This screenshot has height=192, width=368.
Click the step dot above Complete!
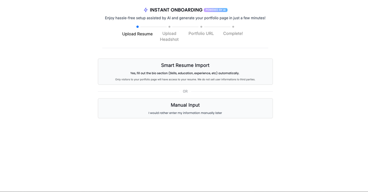coord(233,27)
